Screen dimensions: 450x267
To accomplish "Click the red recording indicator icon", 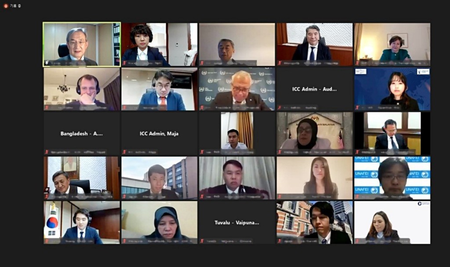I will coord(6,6).
